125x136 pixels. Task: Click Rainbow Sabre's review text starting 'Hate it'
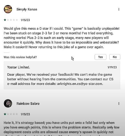pyautogui.click(x=62, y=129)
